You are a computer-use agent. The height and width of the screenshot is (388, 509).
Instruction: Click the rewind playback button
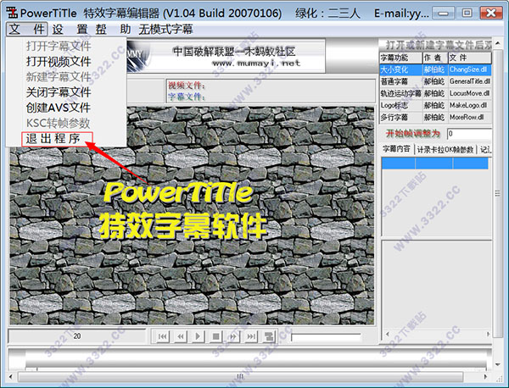pos(180,336)
